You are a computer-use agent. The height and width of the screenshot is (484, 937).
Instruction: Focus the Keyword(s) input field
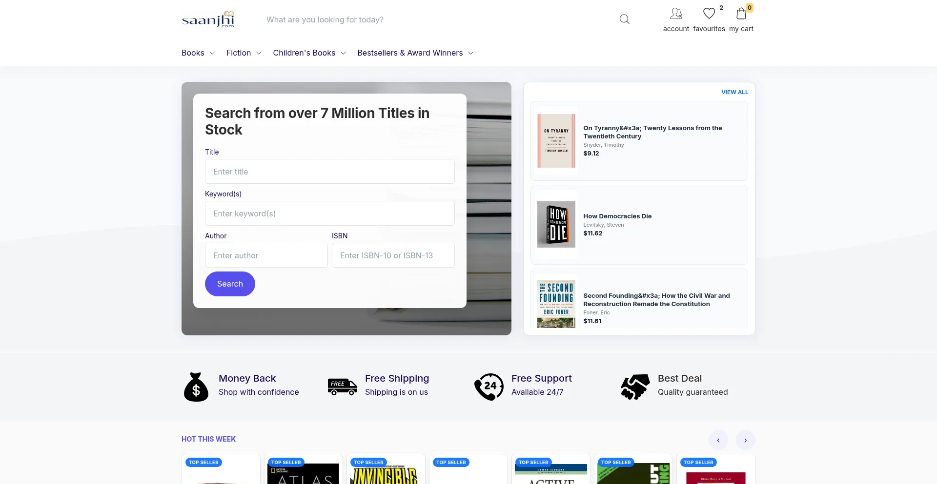(330, 213)
